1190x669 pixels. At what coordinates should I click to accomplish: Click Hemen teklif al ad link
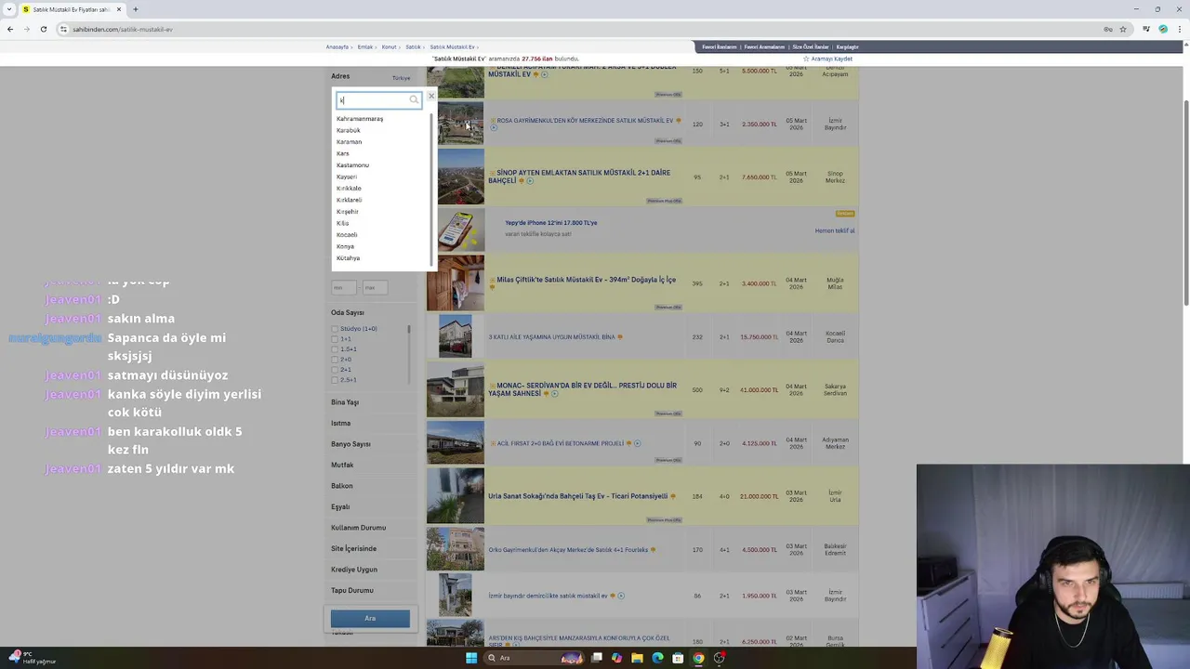pos(835,230)
